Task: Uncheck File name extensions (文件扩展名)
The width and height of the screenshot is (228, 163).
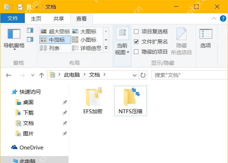Action: pyautogui.click(x=136, y=42)
